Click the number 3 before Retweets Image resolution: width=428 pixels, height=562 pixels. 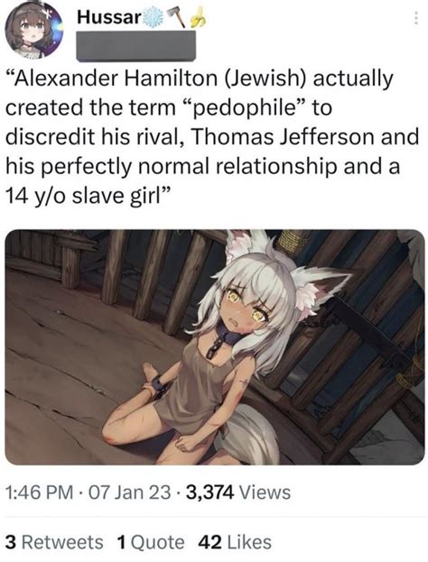[11, 542]
